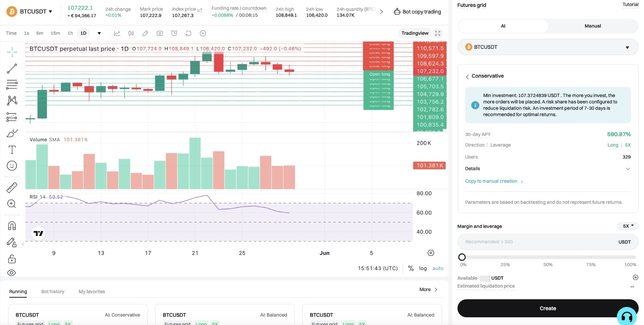644x325 pixels.
Task: Switch to the Manual tab
Action: [593, 26]
